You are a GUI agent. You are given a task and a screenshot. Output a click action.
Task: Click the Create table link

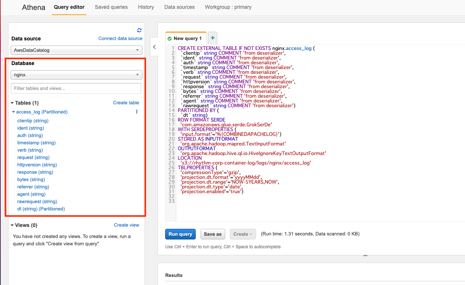126,103
